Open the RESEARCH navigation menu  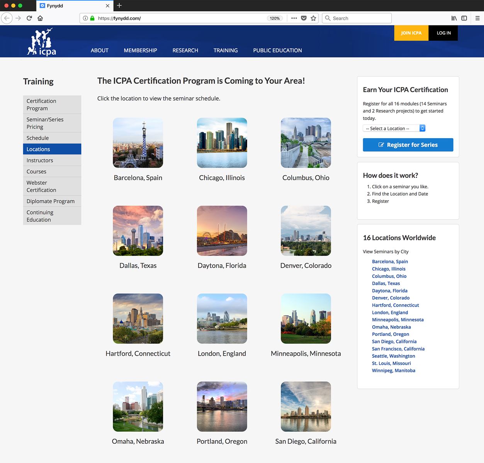click(x=185, y=50)
